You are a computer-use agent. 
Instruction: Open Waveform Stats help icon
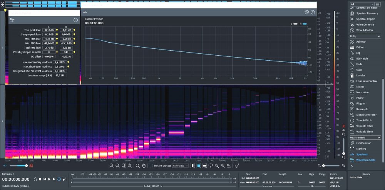pyautogui.click(x=75, y=20)
